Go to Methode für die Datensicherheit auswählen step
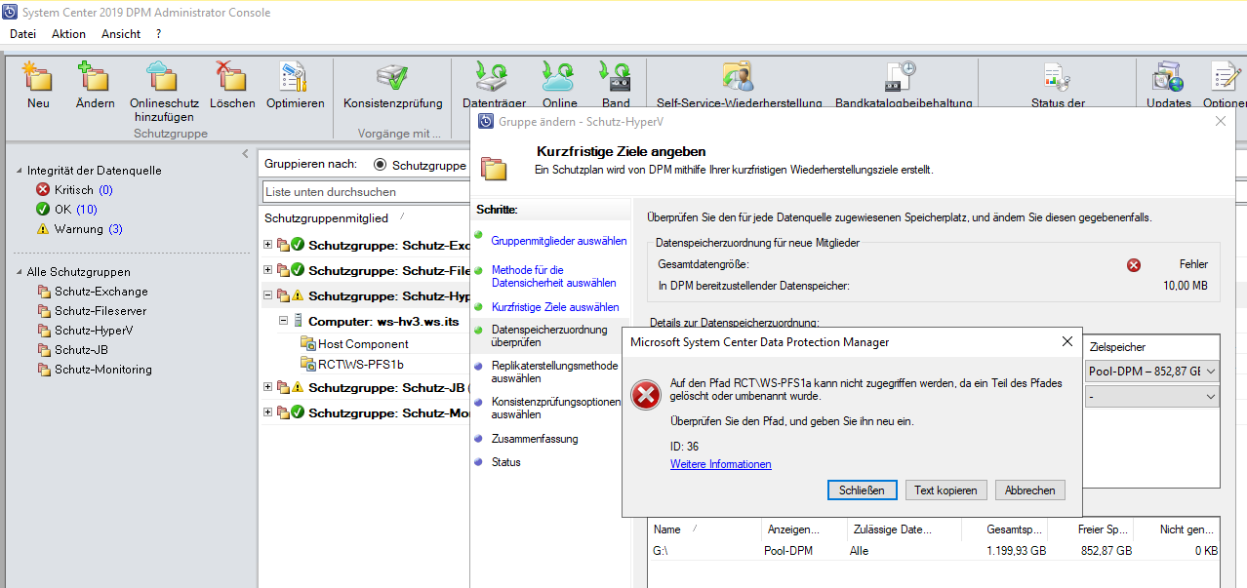The image size is (1247, 588). pyautogui.click(x=553, y=276)
